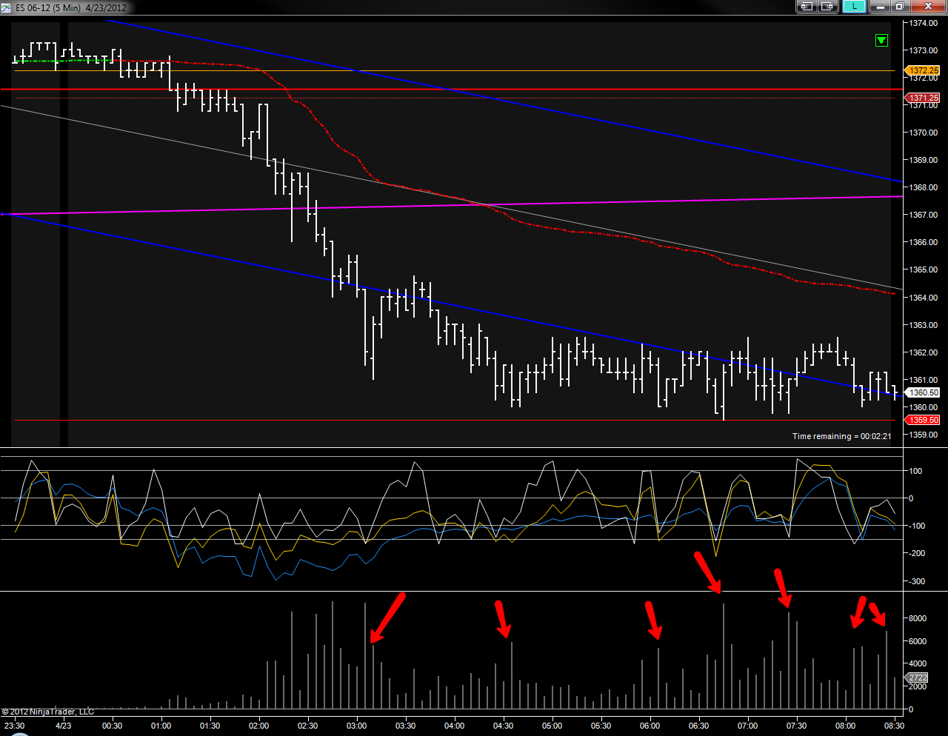Image resolution: width=948 pixels, height=736 pixels.
Task: Click the 08:30 time axis label
Action: 895,726
